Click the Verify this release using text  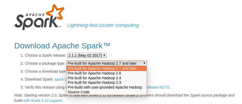pyautogui.click(x=45, y=87)
